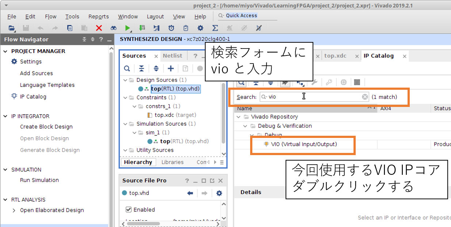
Task: Collapse the PROJECT MANAGER section
Action: point(5,51)
